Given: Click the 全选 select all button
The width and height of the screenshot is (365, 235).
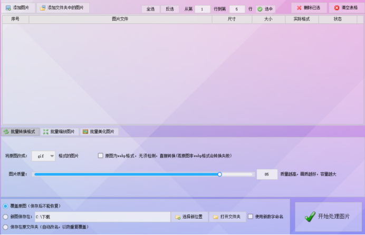Looking at the screenshot, I should tap(150, 9).
